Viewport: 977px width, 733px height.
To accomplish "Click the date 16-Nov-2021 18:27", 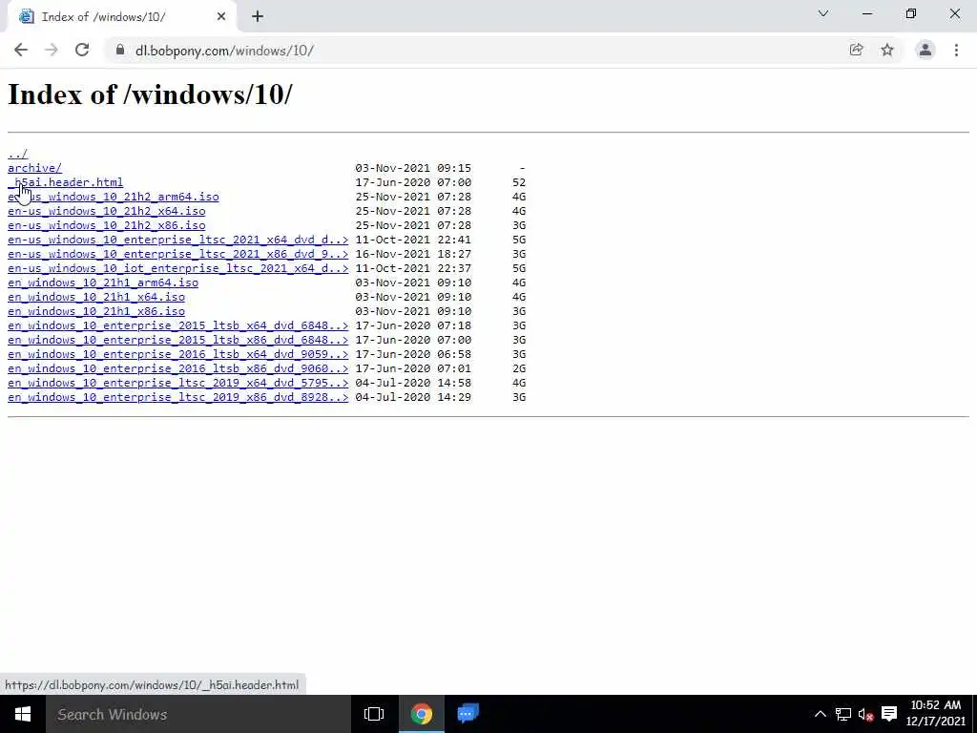I will [413, 254].
